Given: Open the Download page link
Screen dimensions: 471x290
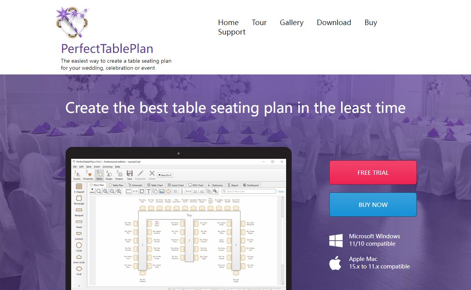Looking at the screenshot, I should point(334,22).
